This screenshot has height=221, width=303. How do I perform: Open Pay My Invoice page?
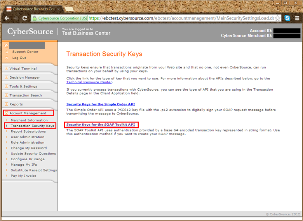[24, 176]
